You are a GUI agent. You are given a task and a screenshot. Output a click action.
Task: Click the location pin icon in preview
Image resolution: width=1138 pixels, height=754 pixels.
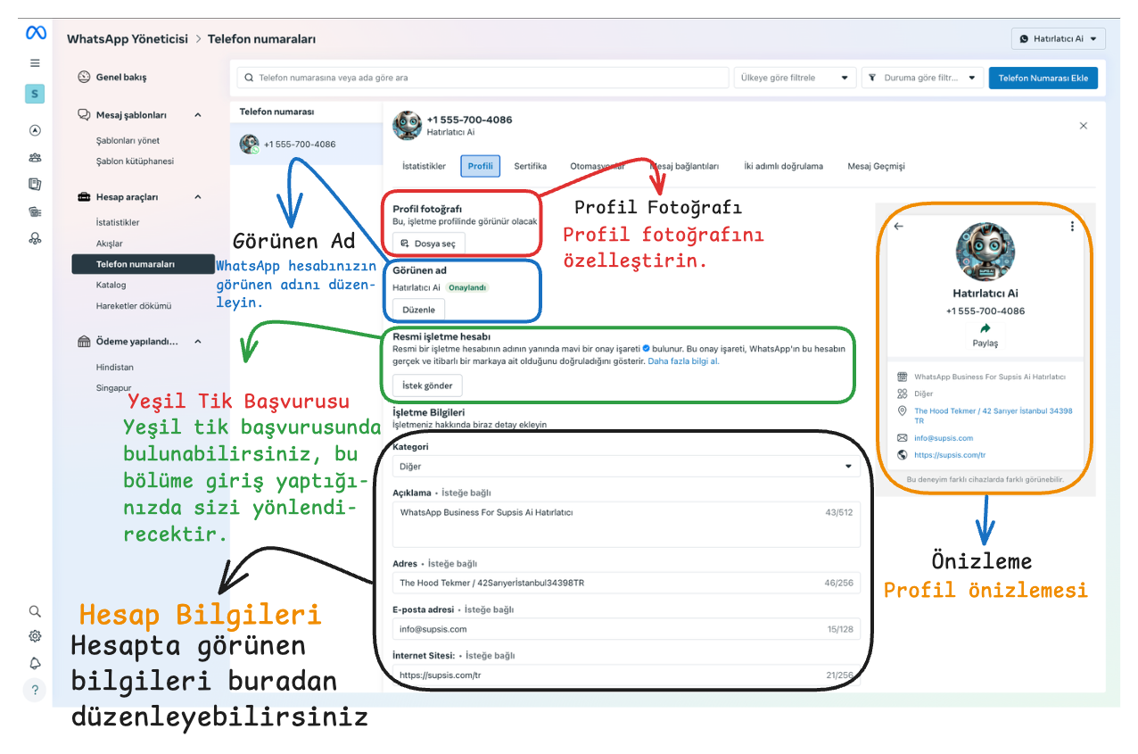click(903, 411)
